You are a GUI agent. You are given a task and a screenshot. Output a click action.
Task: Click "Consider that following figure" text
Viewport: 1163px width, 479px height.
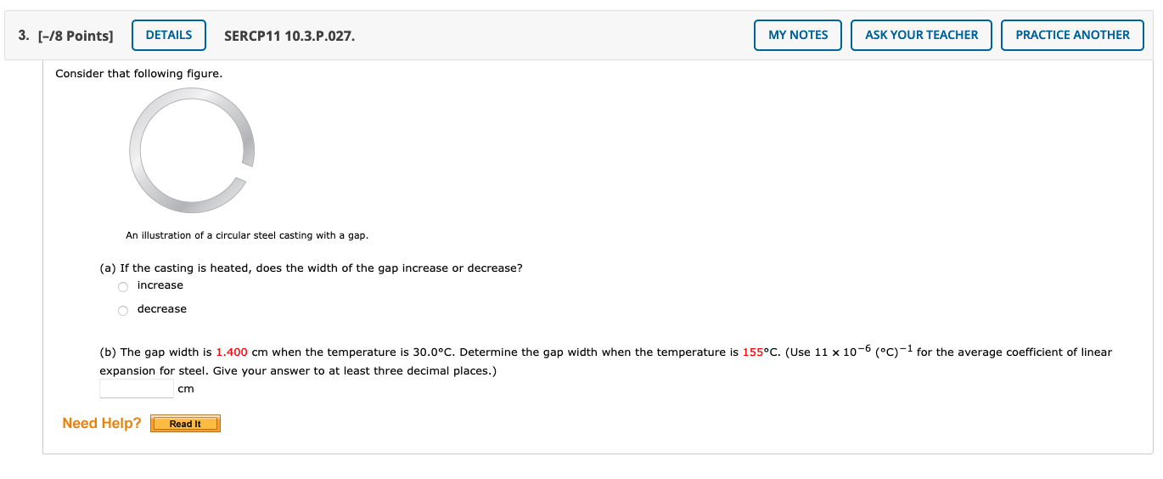point(138,74)
